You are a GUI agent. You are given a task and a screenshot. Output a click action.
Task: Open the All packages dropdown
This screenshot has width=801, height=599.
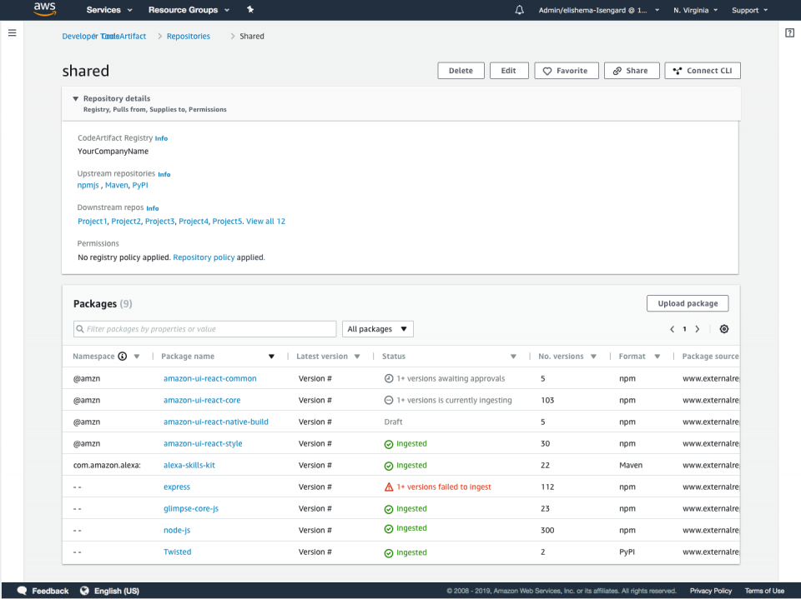click(377, 329)
